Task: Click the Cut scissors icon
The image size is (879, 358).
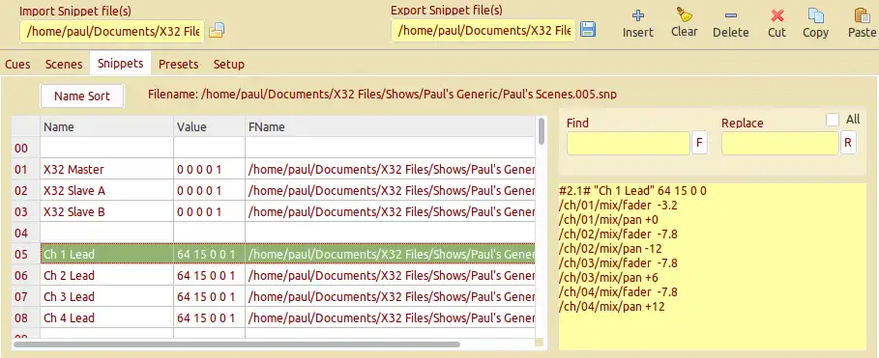Action: [776, 15]
